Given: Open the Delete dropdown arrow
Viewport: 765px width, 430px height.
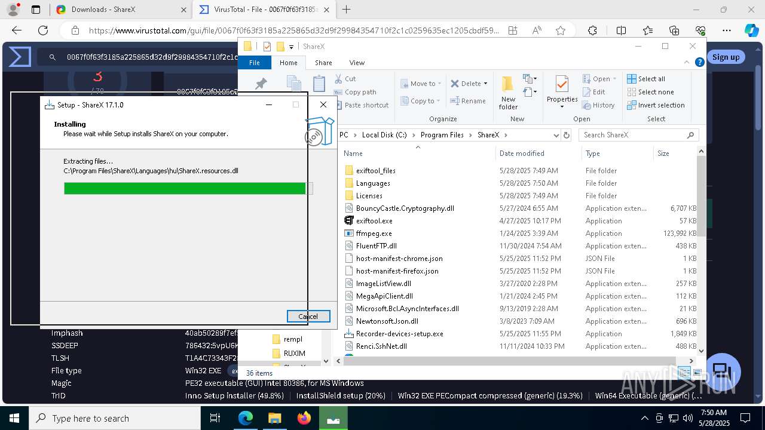Looking at the screenshot, I should click(485, 84).
